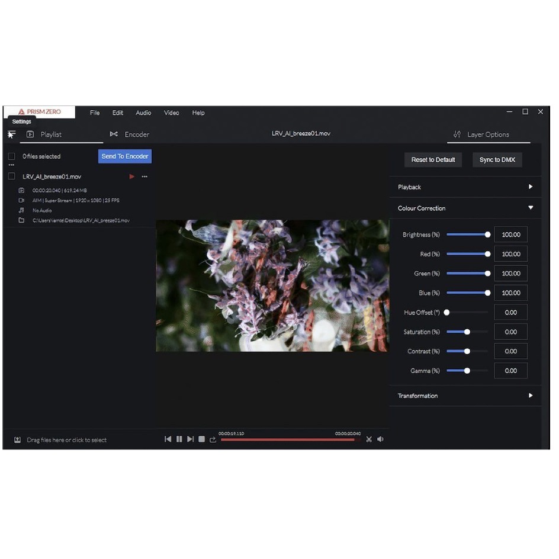This screenshot has height=559, width=559.
Task: Click the scissors trim icon
Action: (x=369, y=439)
